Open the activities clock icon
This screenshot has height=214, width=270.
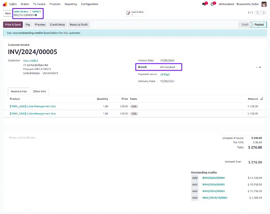[212, 4]
